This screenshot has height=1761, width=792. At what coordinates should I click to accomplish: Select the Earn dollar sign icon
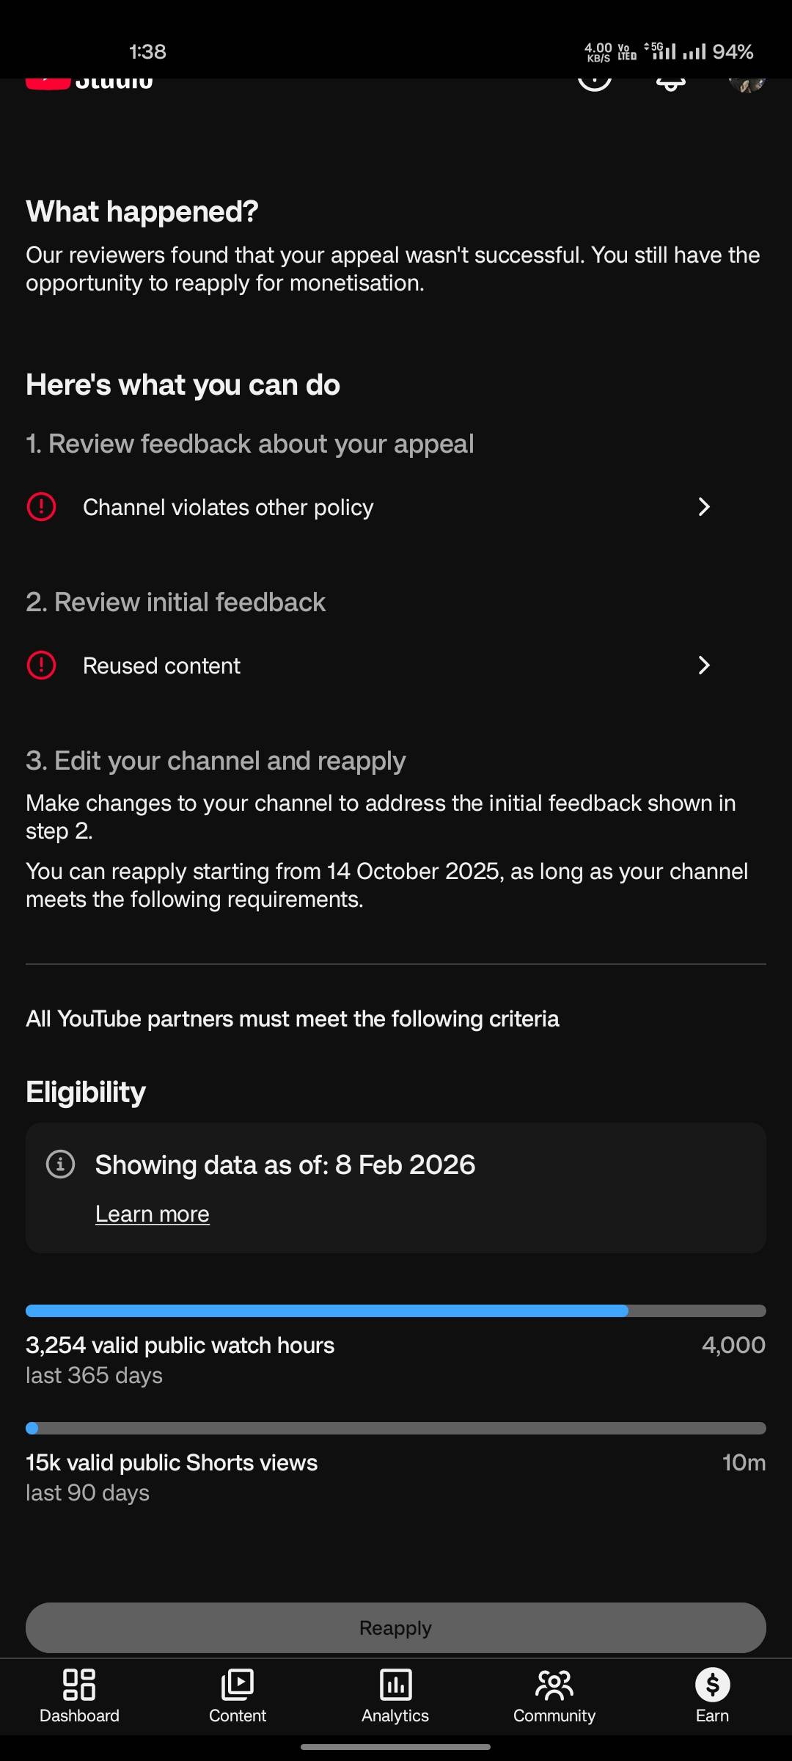pyautogui.click(x=712, y=1685)
